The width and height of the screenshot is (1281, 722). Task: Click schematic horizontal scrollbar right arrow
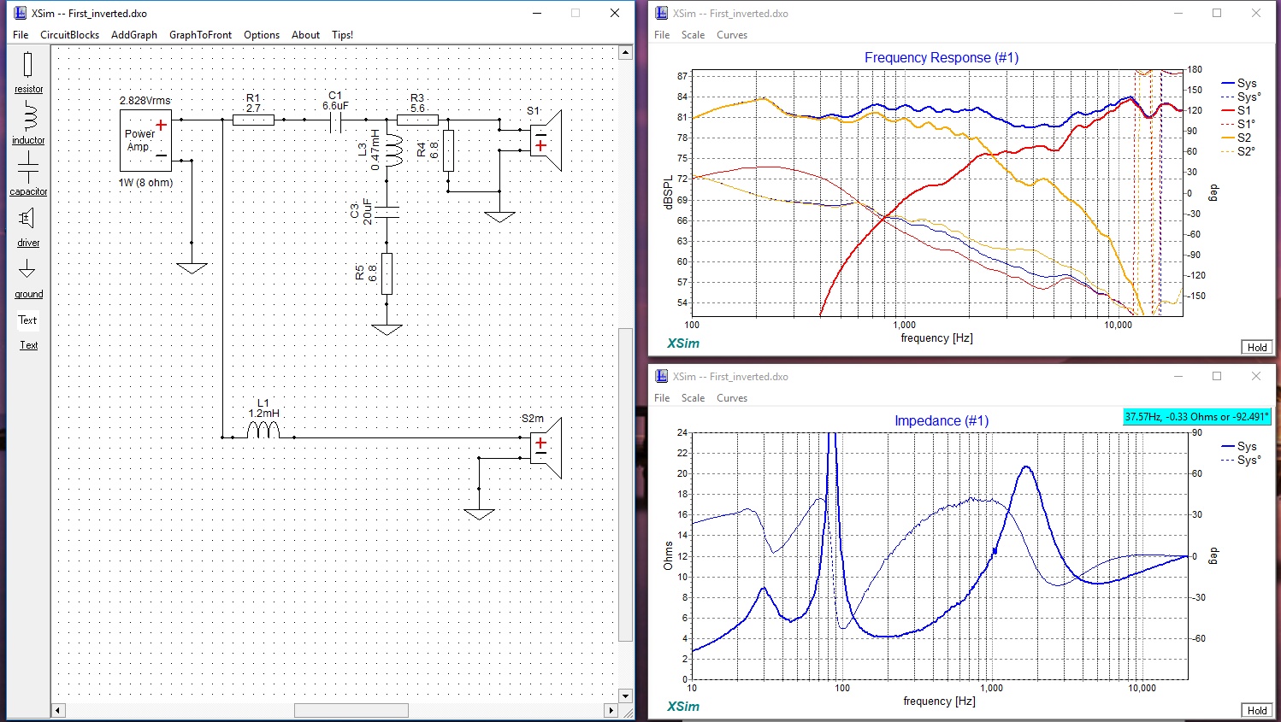(611, 710)
